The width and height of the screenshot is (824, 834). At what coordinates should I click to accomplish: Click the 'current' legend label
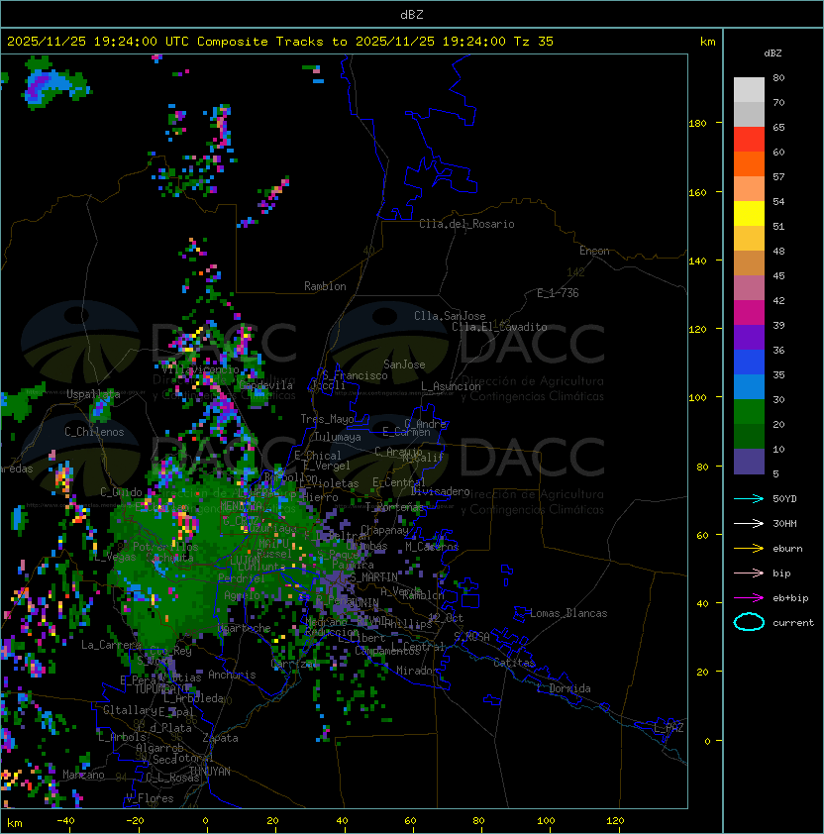[793, 623]
